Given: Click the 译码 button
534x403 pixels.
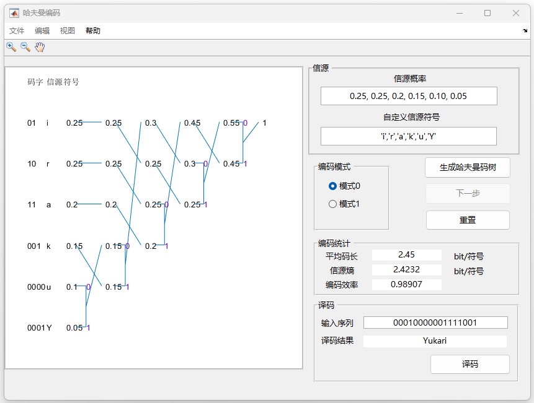Looking at the screenshot, I should (x=470, y=364).
